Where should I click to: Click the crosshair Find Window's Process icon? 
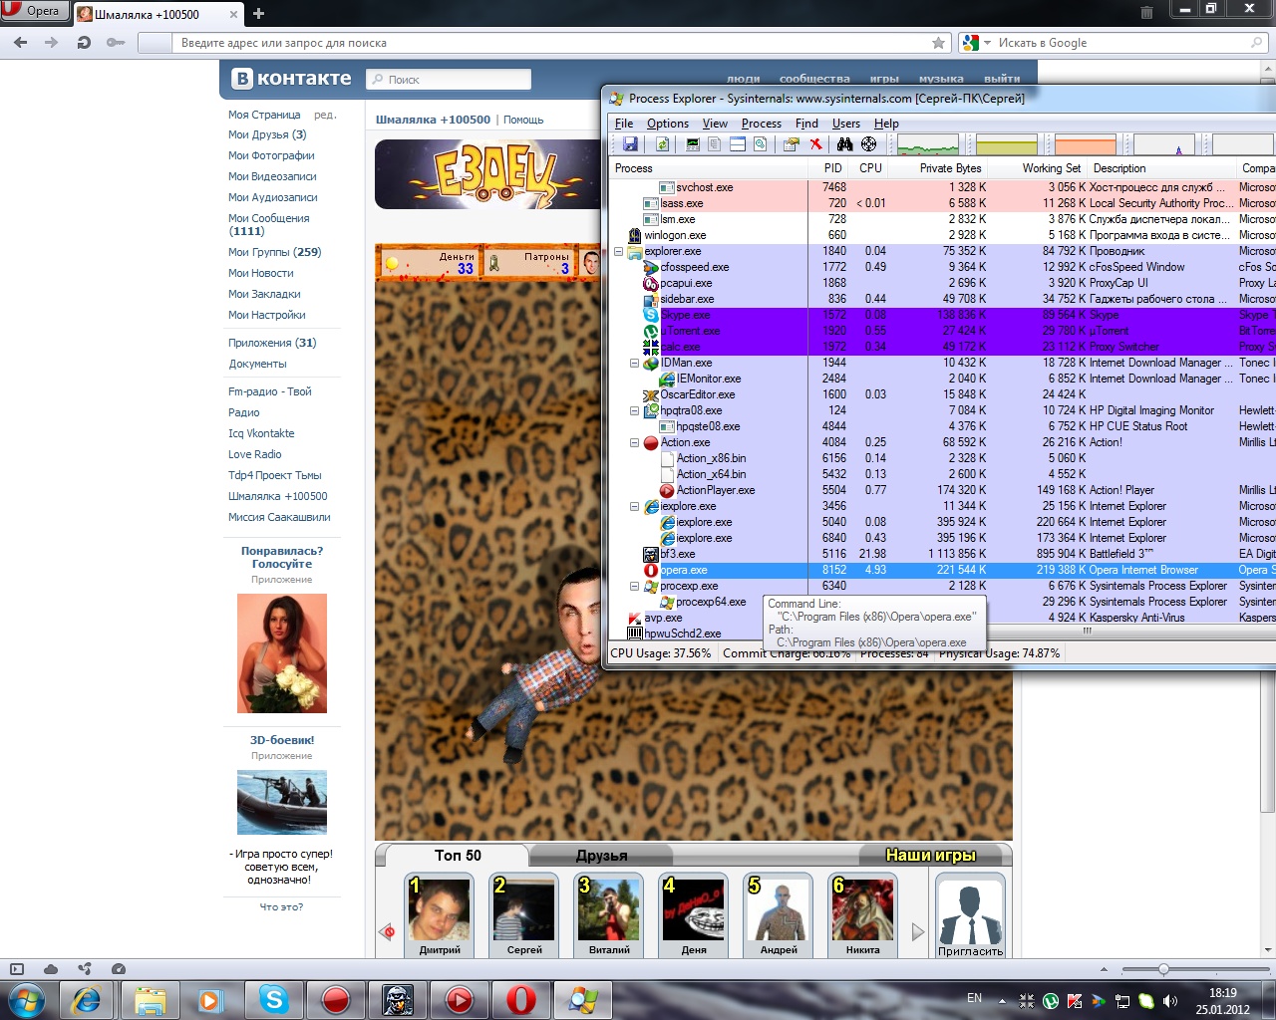(x=868, y=145)
